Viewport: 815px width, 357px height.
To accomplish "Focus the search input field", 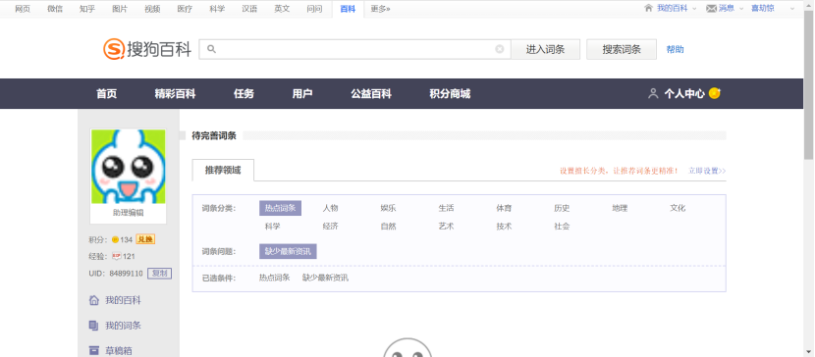I will click(x=355, y=49).
